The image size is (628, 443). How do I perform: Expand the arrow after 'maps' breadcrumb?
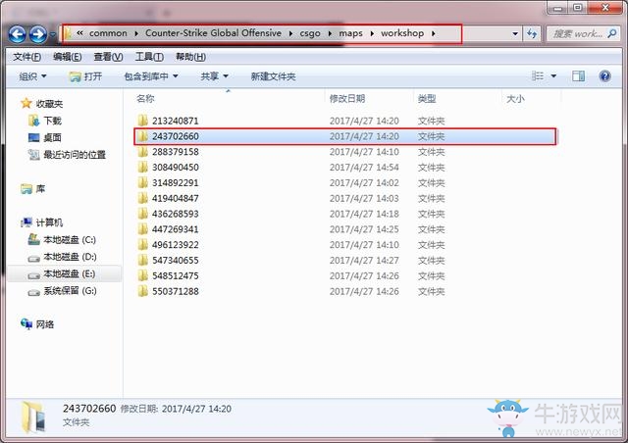(x=372, y=33)
